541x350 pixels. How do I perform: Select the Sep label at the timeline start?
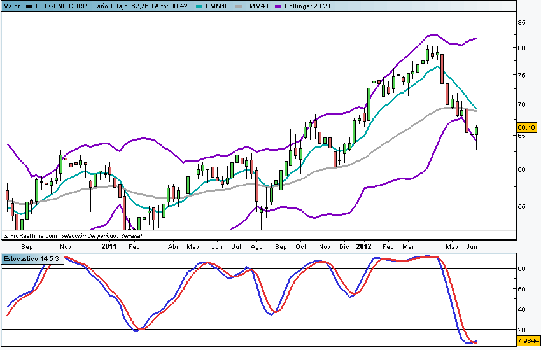click(x=27, y=246)
